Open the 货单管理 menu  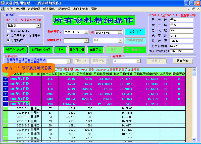click(64, 9)
